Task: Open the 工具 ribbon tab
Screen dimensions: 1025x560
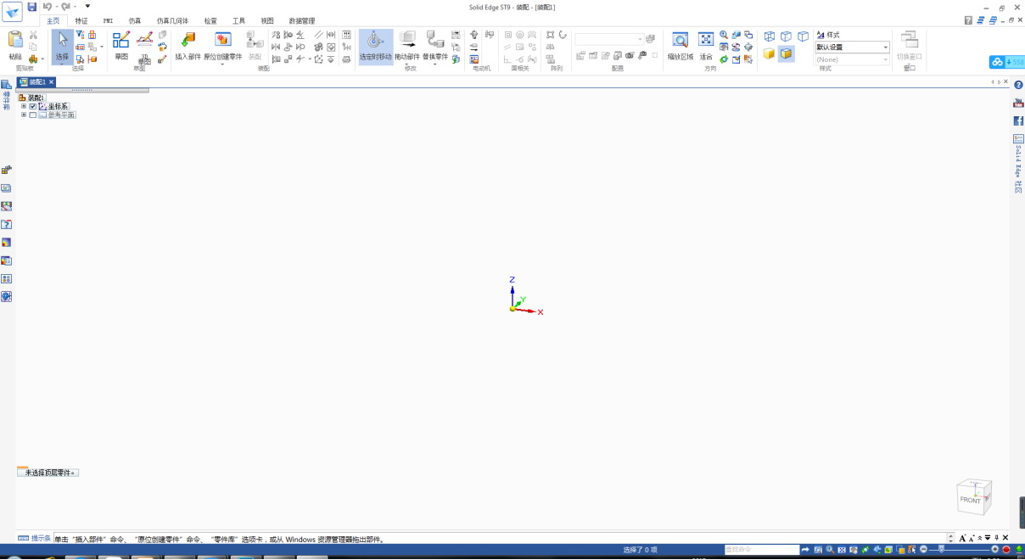Action: coord(239,20)
